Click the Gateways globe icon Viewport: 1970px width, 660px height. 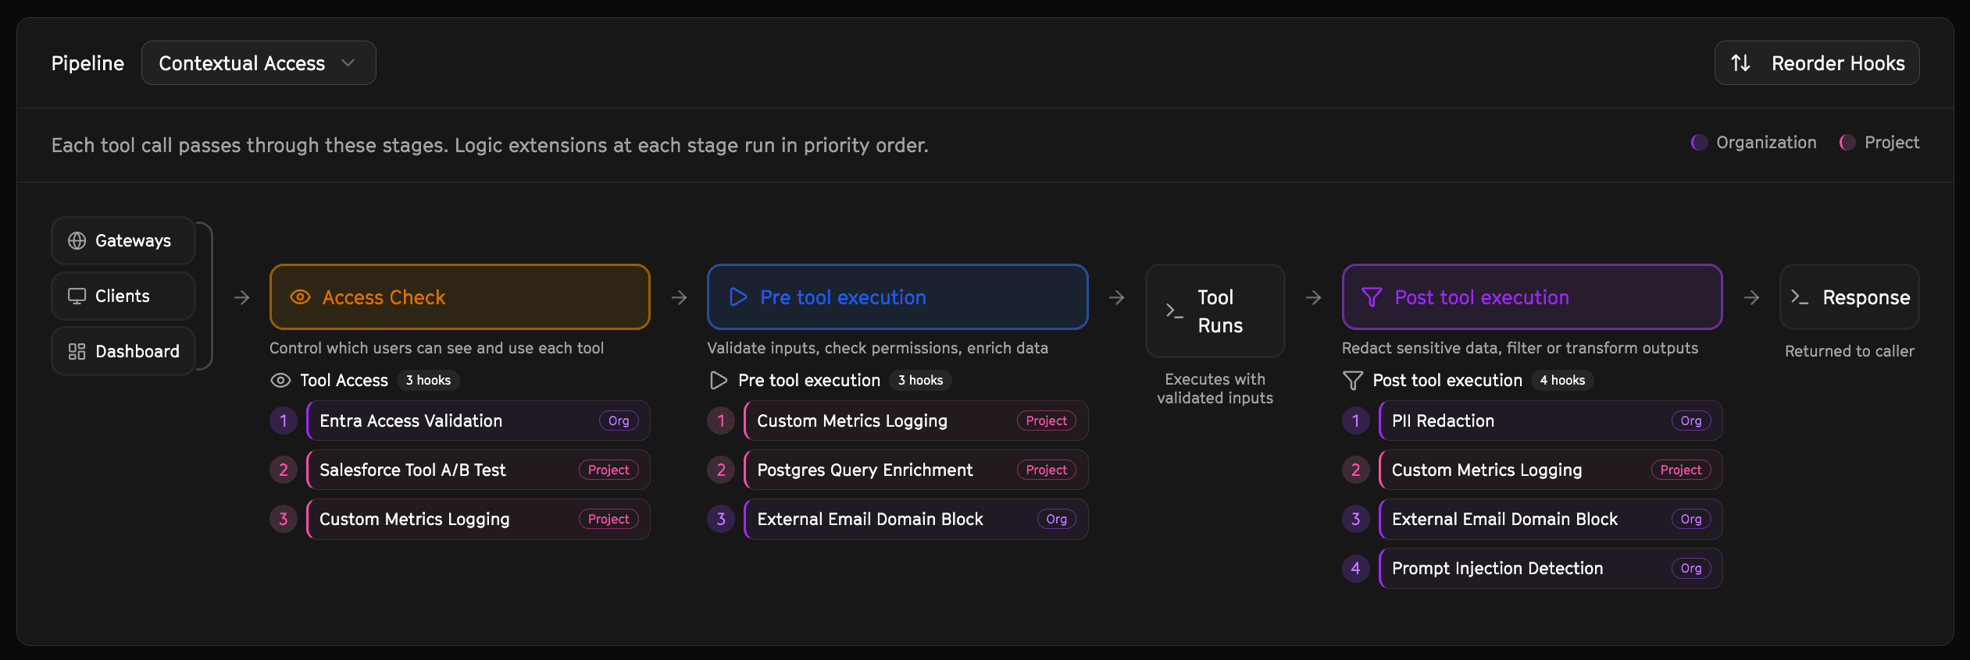[x=77, y=241]
